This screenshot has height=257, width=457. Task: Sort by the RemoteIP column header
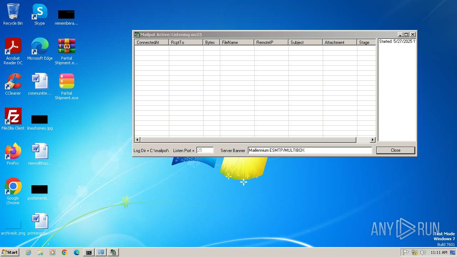click(x=271, y=42)
